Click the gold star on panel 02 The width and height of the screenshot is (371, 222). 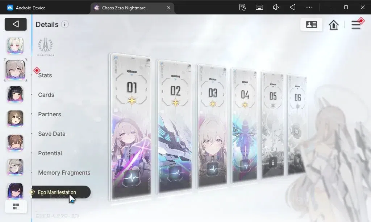(x=176, y=103)
